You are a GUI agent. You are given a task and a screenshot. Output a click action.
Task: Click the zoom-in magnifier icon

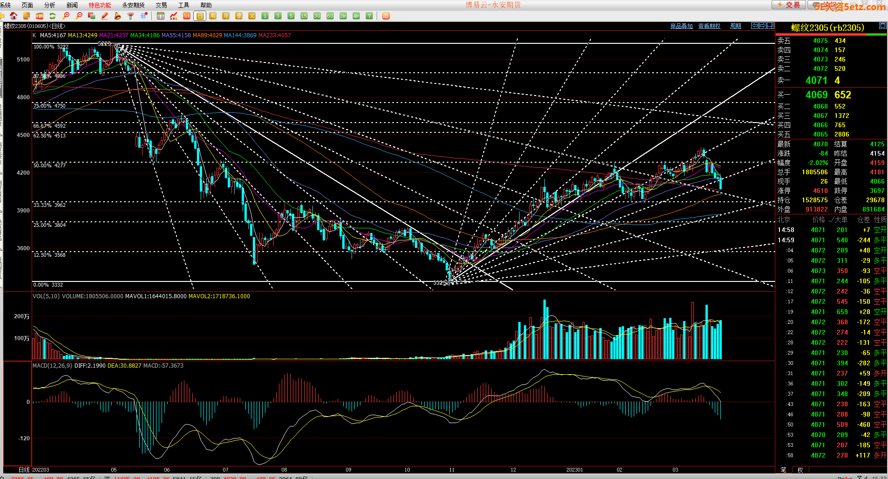pyautogui.click(x=66, y=16)
